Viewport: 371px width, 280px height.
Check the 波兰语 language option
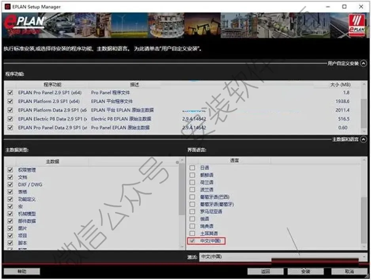[x=192, y=189]
